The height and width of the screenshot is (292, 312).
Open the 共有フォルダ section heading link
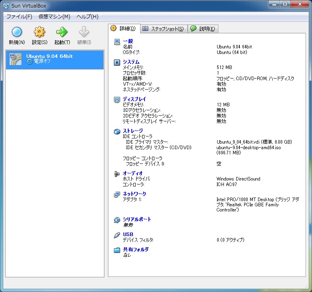tap(136, 250)
